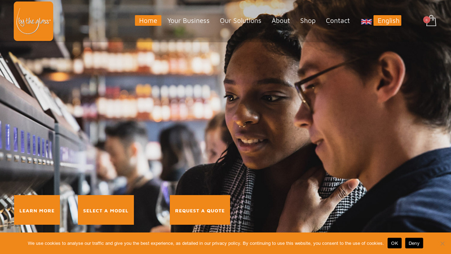The width and height of the screenshot is (451, 254).
Task: Click the cookie notice text
Action: click(206, 243)
